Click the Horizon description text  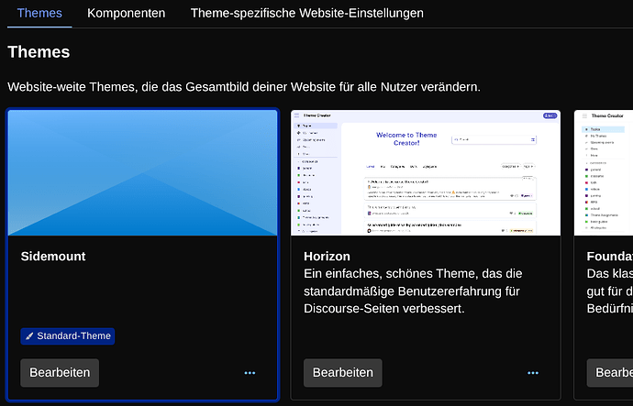point(413,291)
